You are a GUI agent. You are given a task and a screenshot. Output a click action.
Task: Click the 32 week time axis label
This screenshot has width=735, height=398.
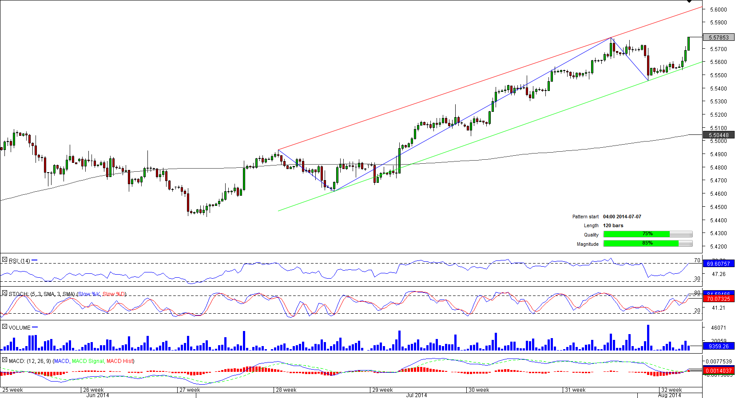coord(672,390)
